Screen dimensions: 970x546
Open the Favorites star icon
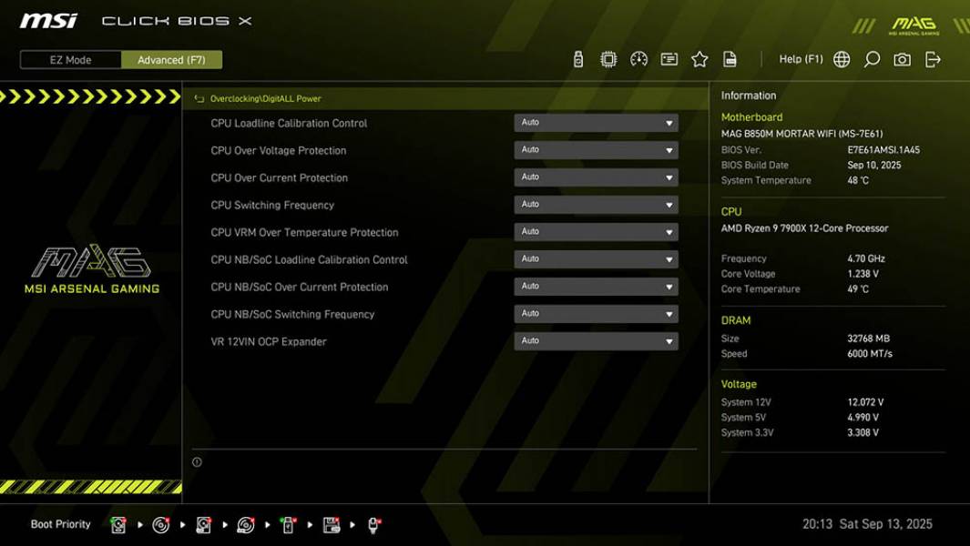(x=700, y=57)
